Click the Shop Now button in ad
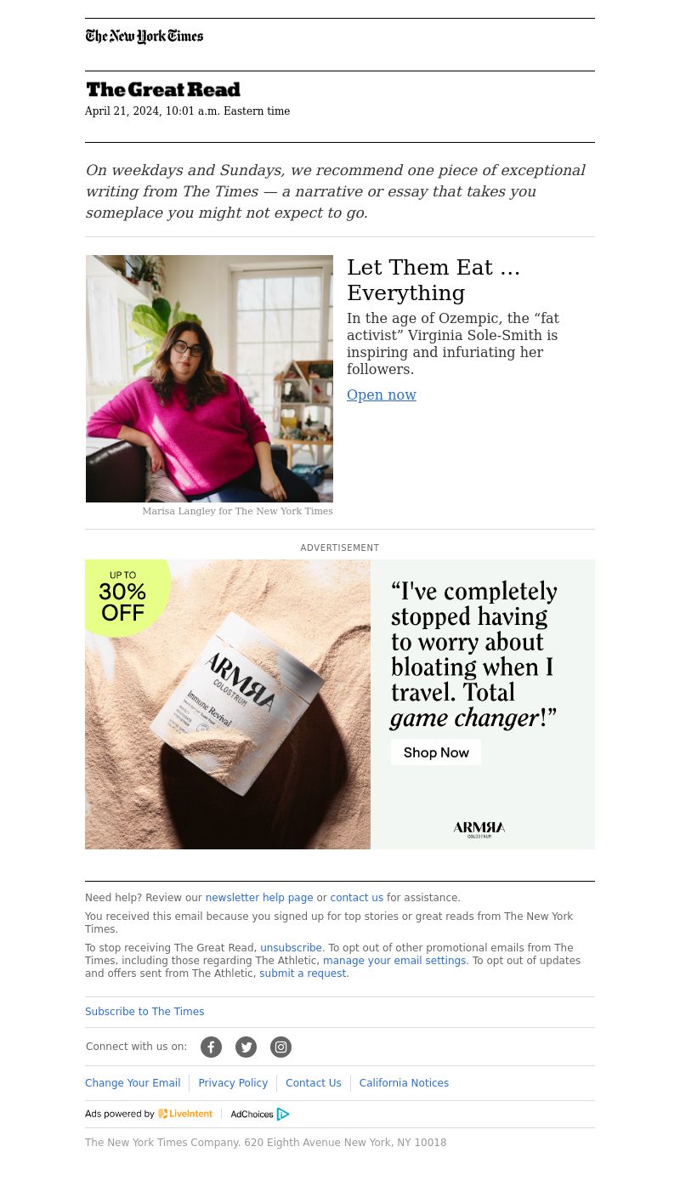Image resolution: width=680 pixels, height=1192 pixels. point(436,752)
